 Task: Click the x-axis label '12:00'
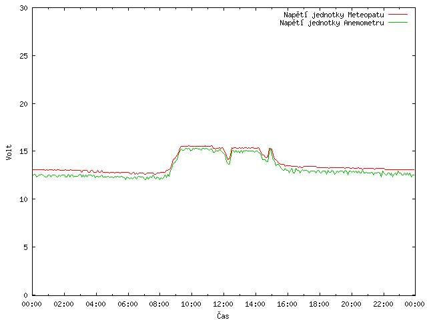(223, 304)
